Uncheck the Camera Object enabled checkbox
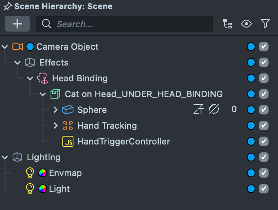278x210 pixels. click(x=264, y=47)
